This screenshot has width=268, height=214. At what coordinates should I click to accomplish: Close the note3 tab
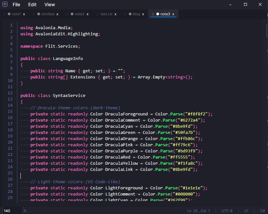(x=173, y=14)
